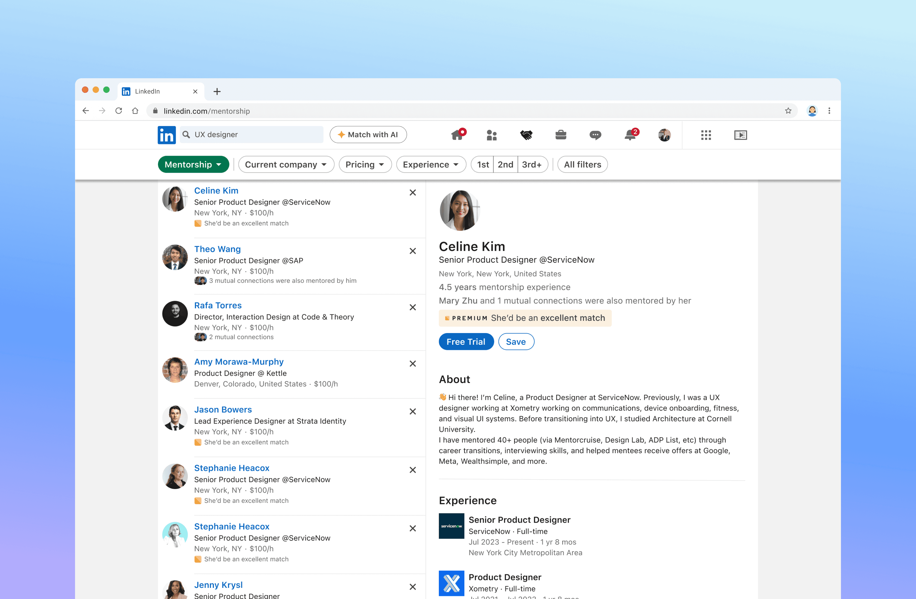Viewport: 916px width, 599px height.
Task: Open Jason Bowers's name link
Action: pos(223,409)
